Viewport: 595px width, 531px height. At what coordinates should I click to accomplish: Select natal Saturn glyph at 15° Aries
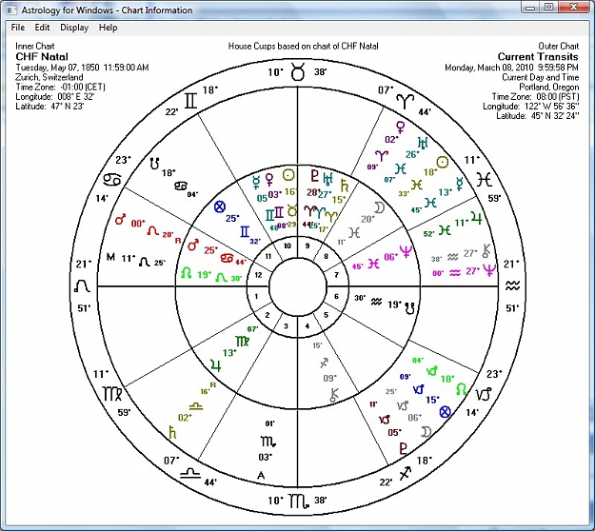(x=345, y=186)
